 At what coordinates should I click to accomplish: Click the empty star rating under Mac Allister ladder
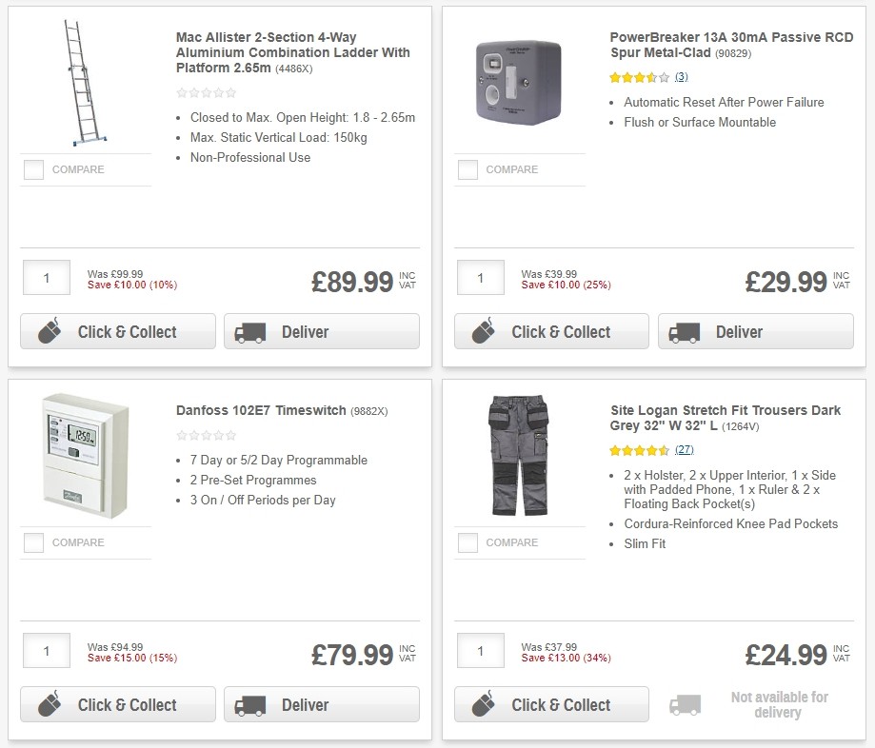pyautogui.click(x=206, y=93)
